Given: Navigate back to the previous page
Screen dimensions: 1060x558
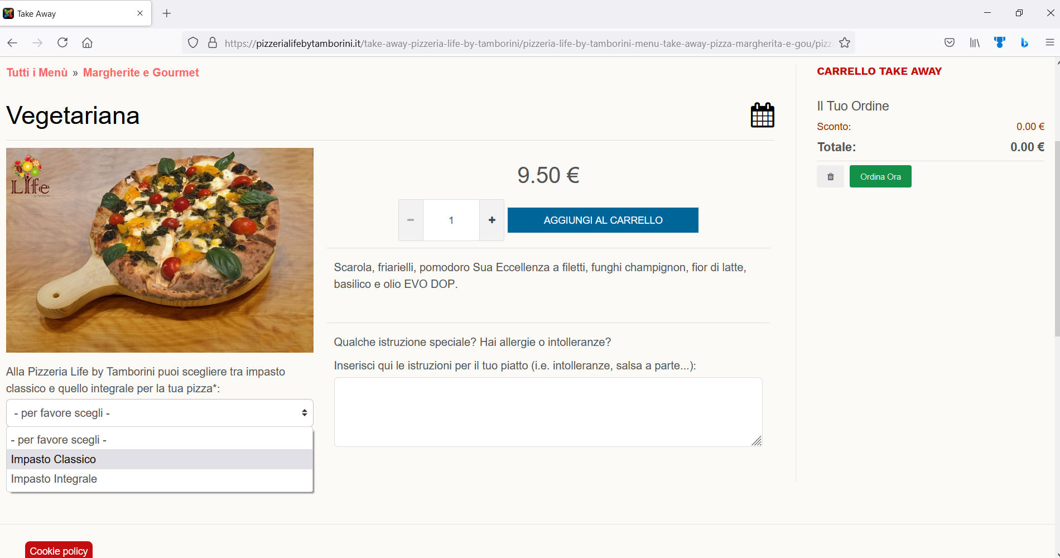Looking at the screenshot, I should [12, 43].
